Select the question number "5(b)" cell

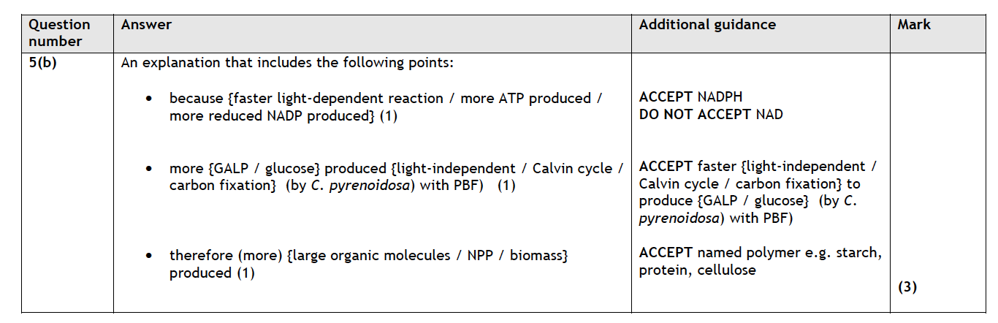(43, 63)
